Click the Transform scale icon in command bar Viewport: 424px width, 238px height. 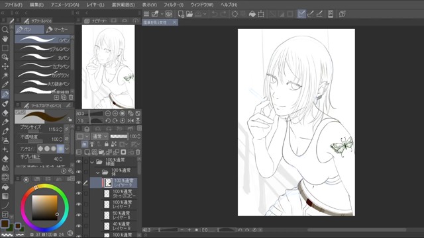click(x=261, y=14)
